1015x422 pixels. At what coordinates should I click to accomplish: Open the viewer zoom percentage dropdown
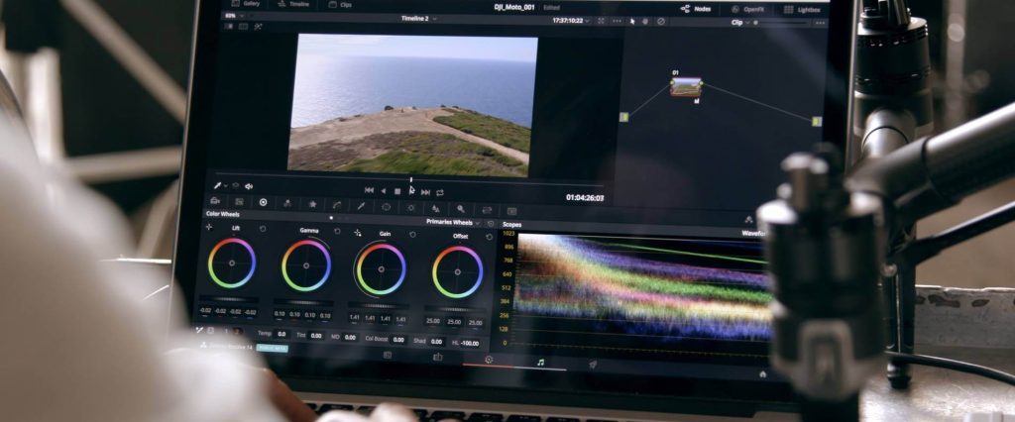(234, 16)
